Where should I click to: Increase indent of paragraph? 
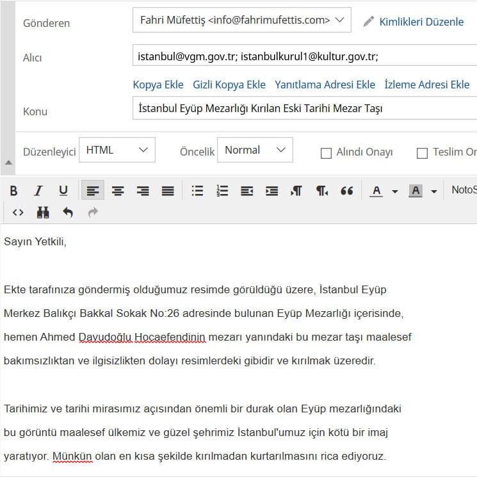pos(271,191)
